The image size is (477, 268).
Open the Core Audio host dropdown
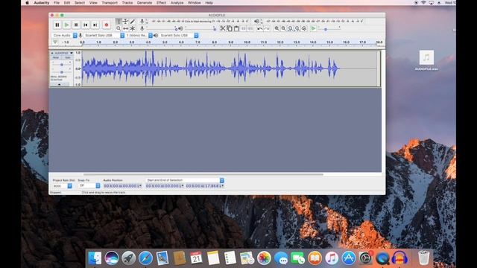click(65, 36)
